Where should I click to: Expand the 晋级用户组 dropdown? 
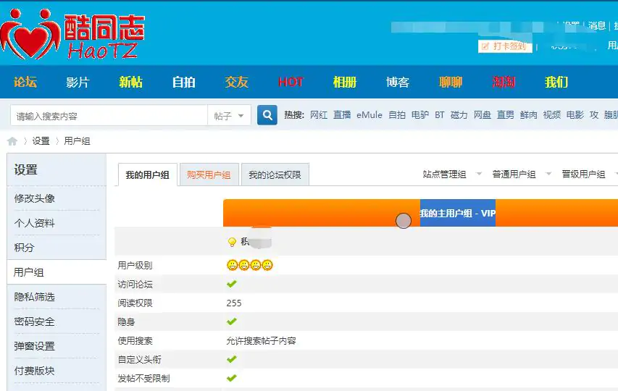click(x=590, y=174)
